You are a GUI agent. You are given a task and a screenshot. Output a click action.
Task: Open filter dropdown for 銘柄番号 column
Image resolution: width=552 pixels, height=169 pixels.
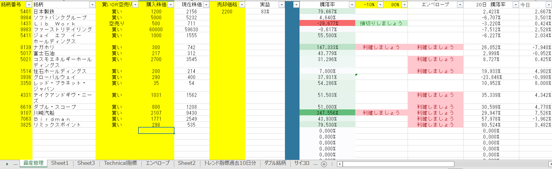29,5
